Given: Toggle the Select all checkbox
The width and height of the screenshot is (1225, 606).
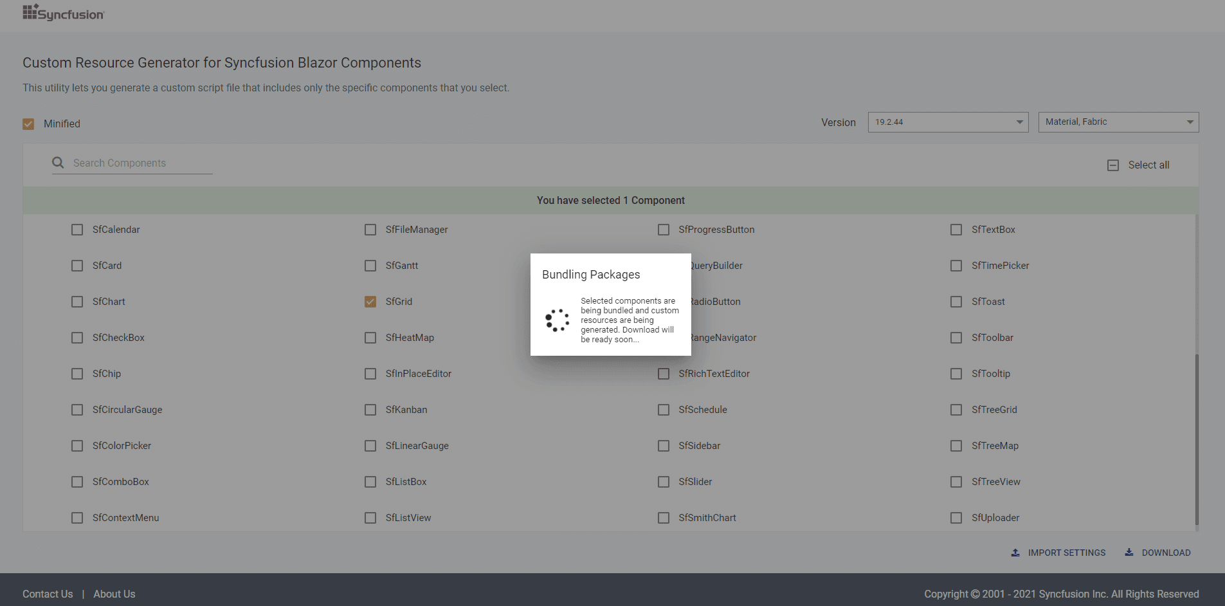Looking at the screenshot, I should 1113,165.
